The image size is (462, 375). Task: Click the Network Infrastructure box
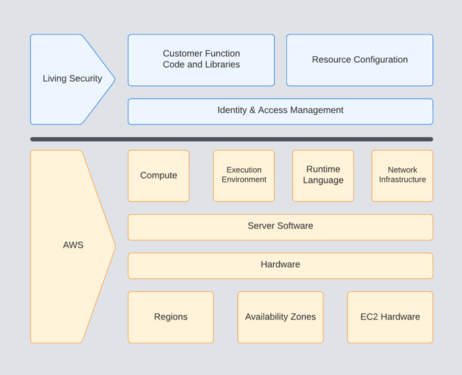(x=402, y=176)
